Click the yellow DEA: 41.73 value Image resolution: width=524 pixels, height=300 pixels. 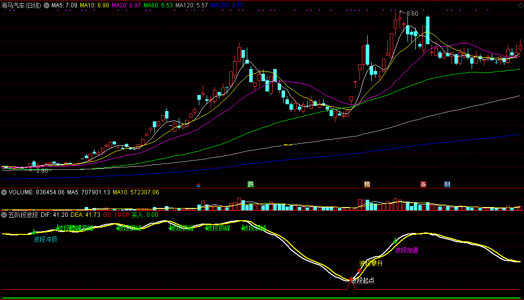85,215
